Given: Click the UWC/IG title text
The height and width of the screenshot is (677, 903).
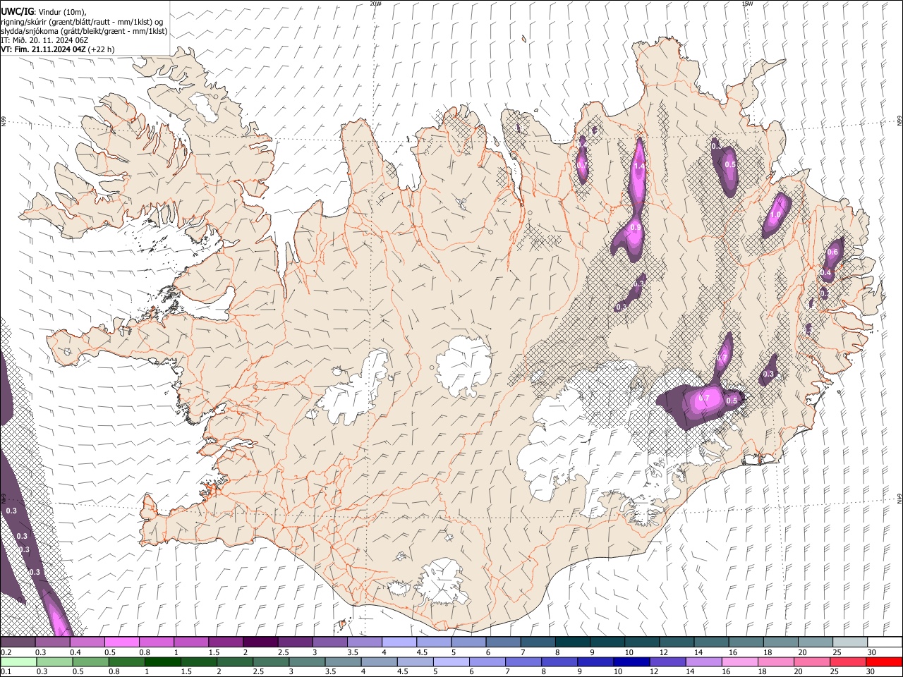Looking at the screenshot, I should coord(16,11).
